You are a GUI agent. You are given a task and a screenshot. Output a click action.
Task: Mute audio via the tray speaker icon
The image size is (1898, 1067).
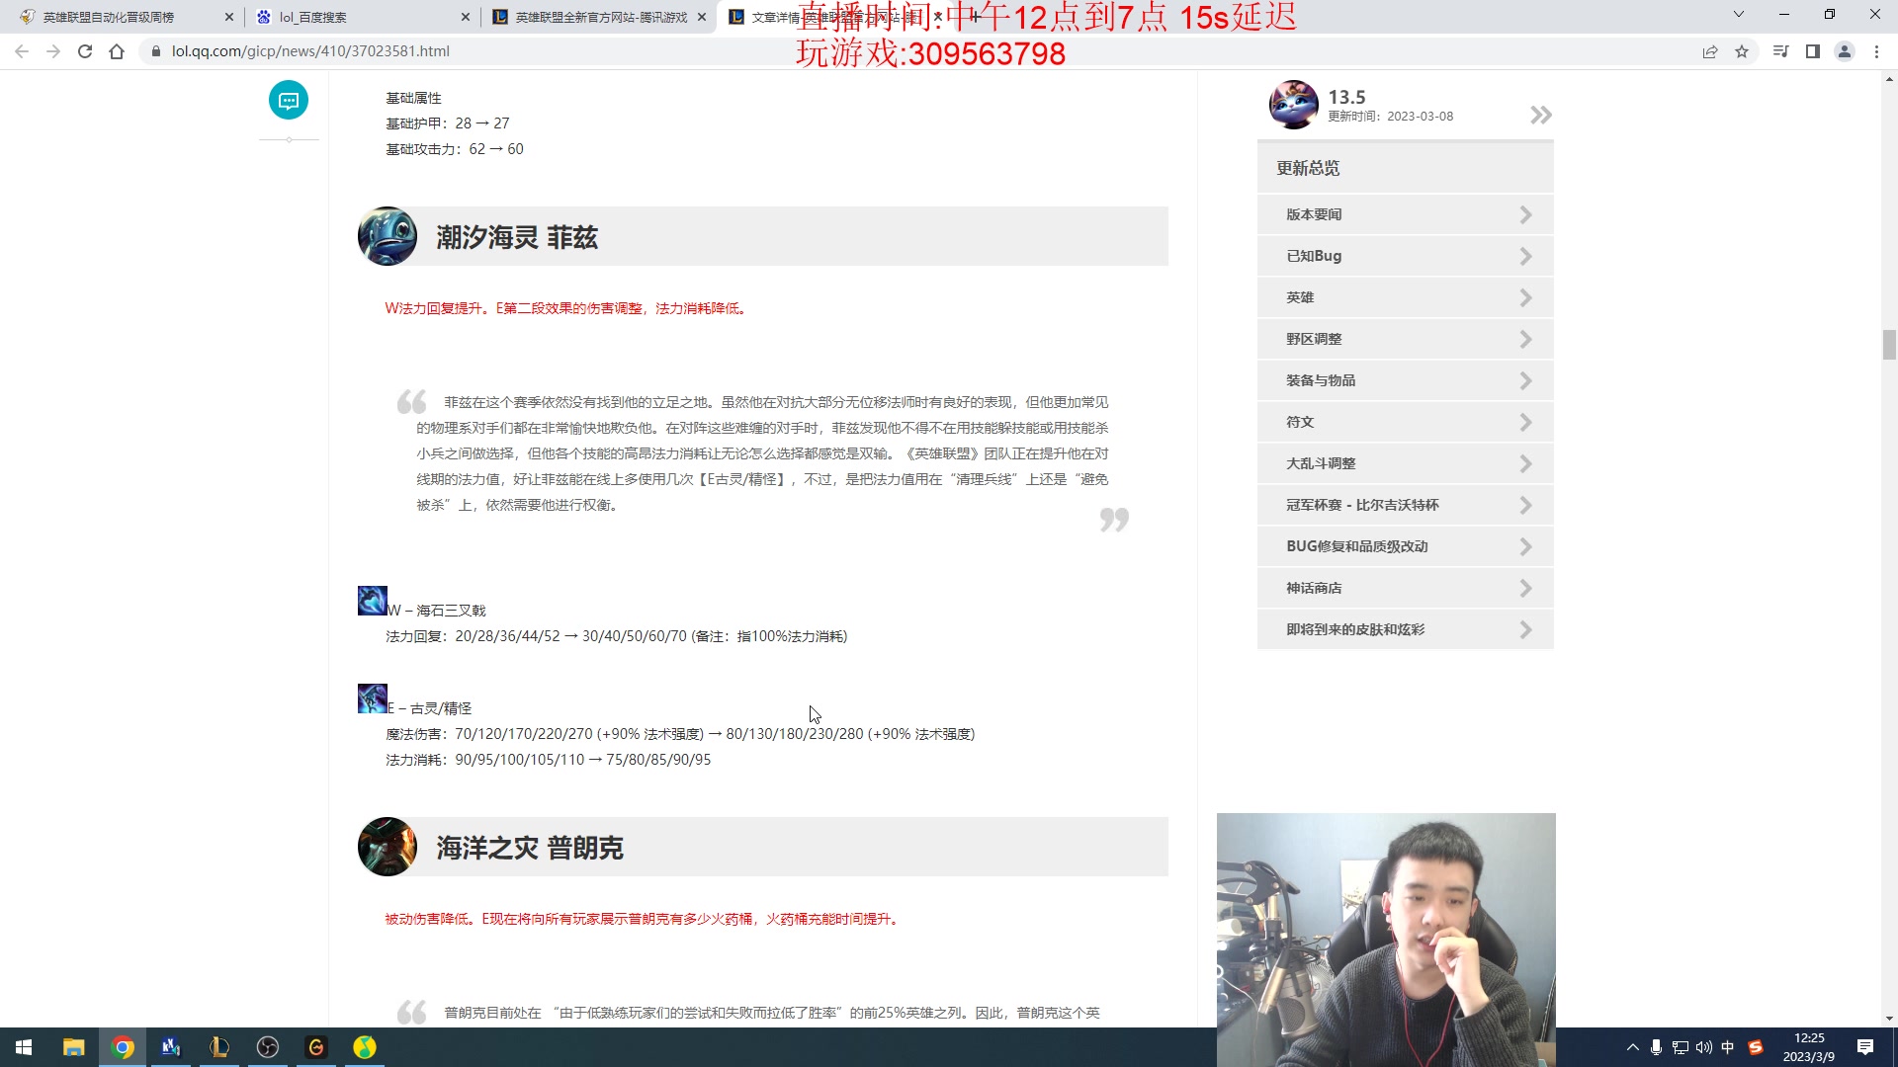(1703, 1046)
